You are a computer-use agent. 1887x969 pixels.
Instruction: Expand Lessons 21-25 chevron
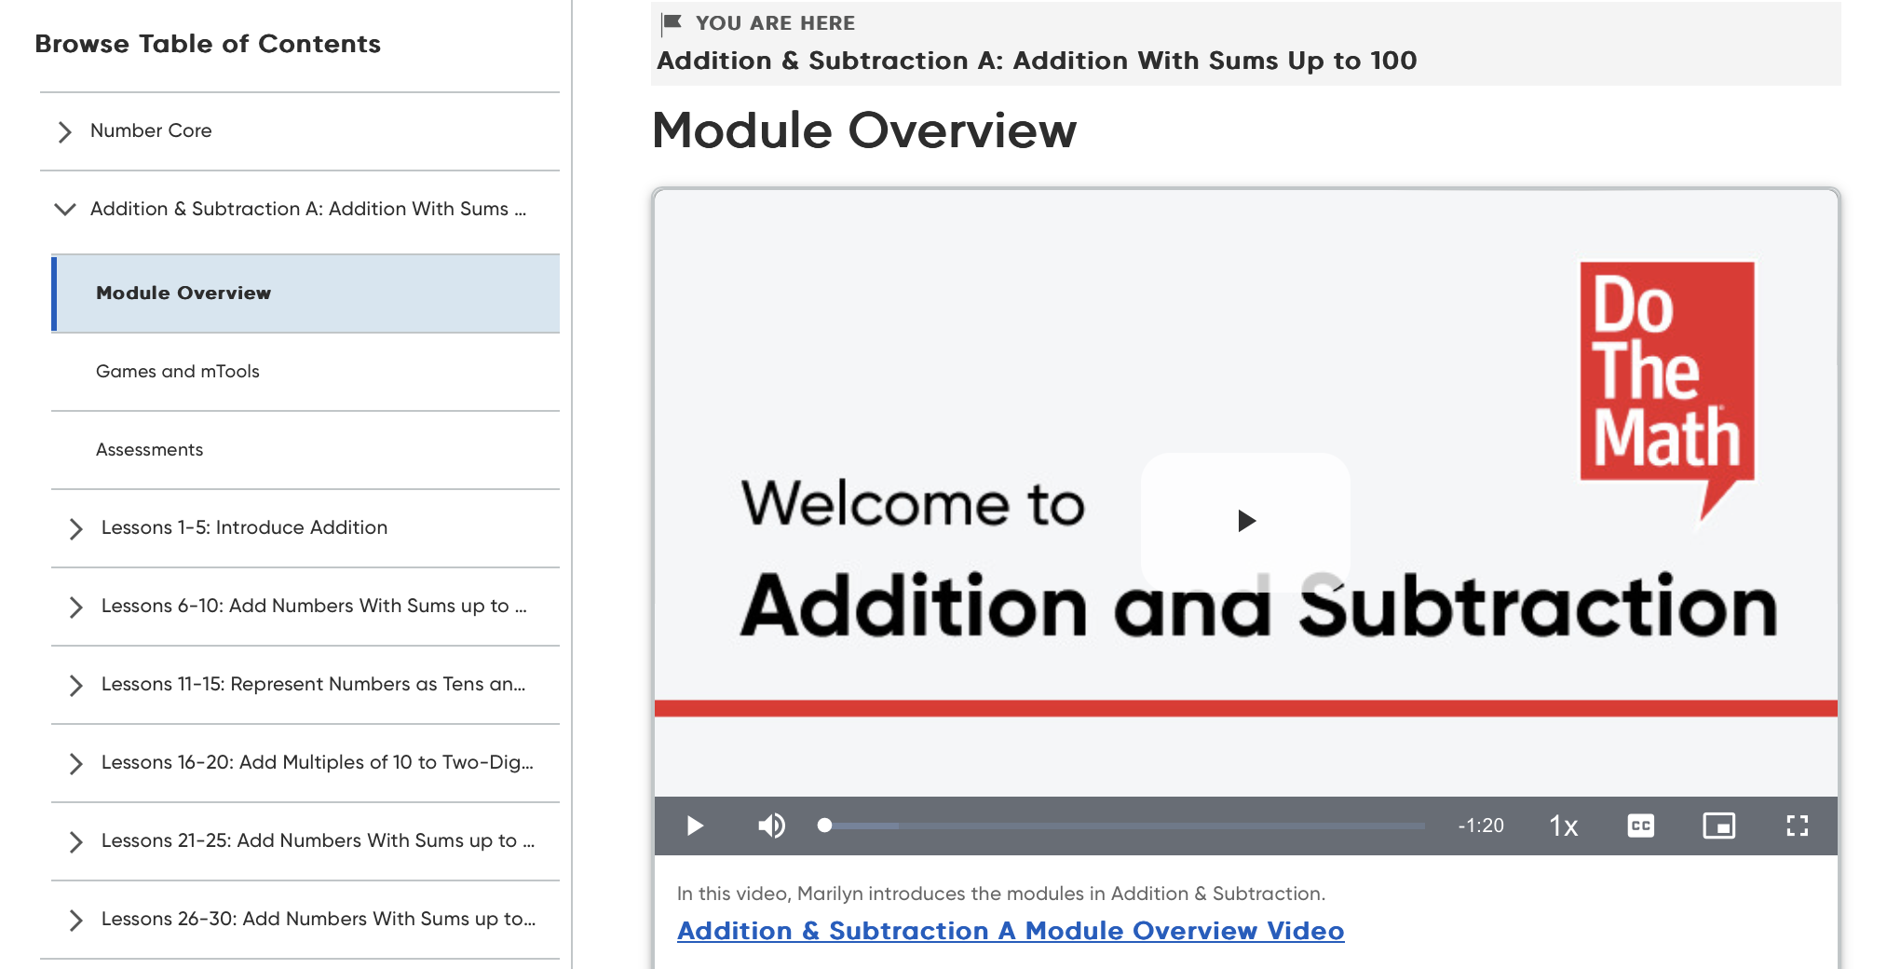click(75, 841)
